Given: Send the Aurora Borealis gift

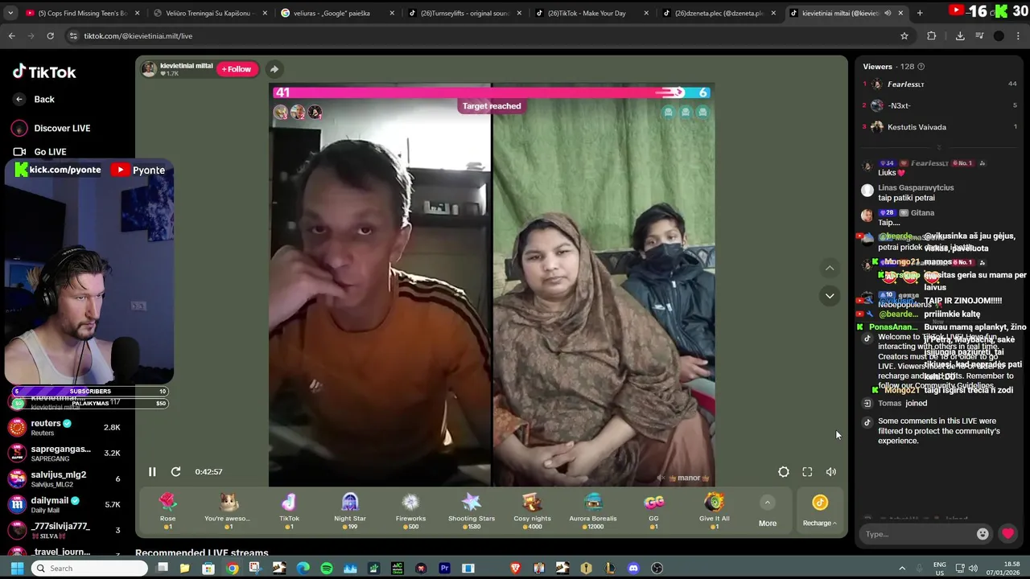Looking at the screenshot, I should click(593, 511).
